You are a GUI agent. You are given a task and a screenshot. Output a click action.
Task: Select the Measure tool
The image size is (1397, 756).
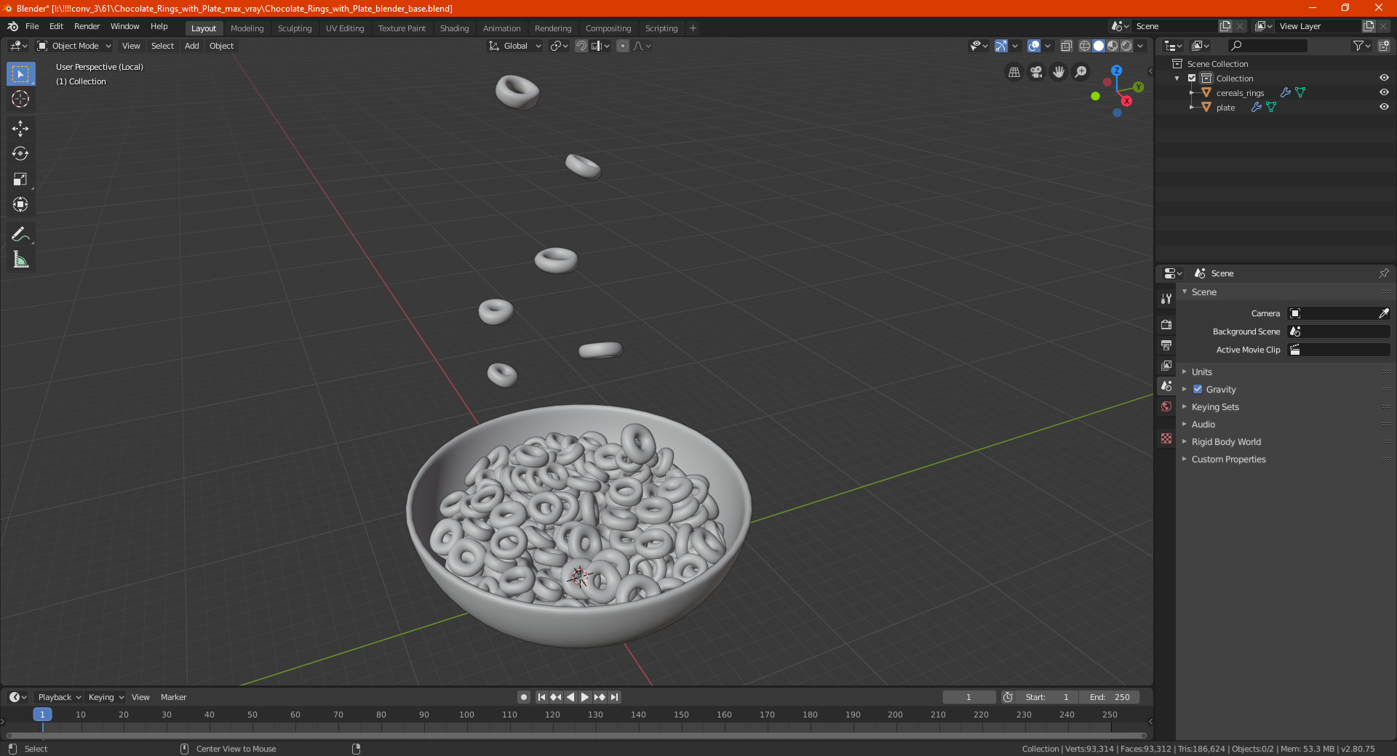pos(20,260)
